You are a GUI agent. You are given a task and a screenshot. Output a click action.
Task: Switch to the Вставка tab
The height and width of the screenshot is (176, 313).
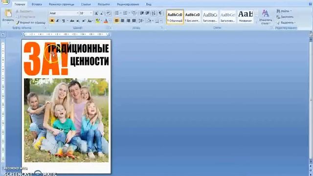[37, 4]
